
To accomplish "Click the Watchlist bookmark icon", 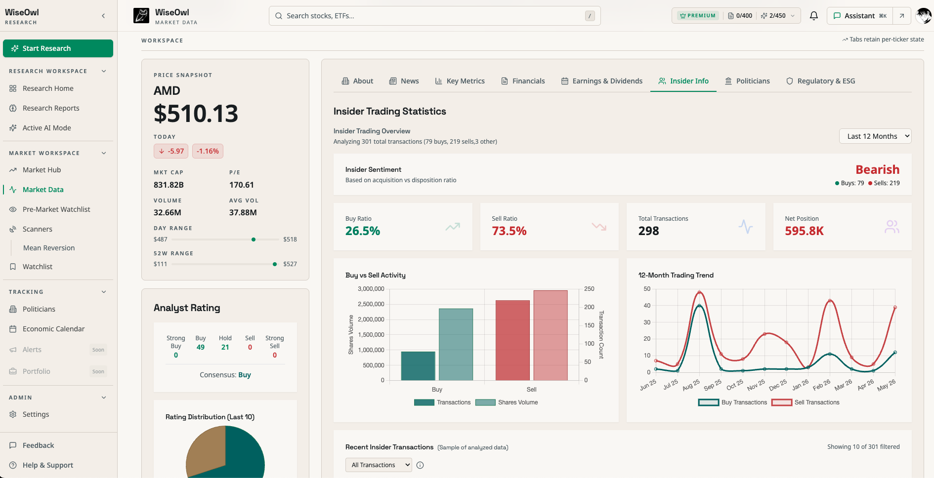I will pyautogui.click(x=13, y=267).
